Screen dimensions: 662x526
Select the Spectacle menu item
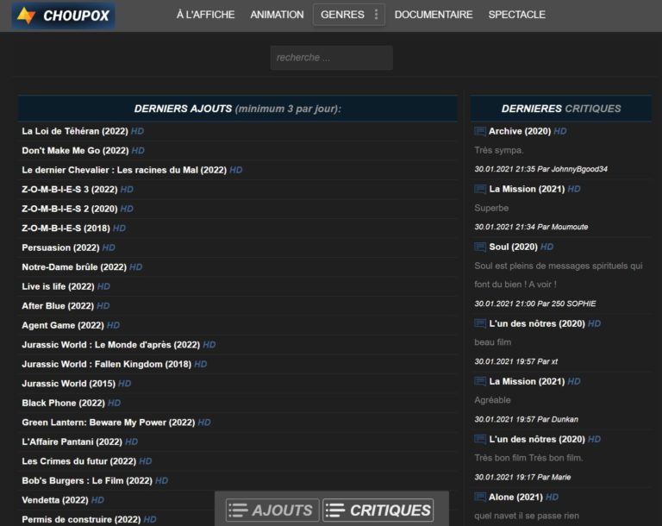[516, 15]
